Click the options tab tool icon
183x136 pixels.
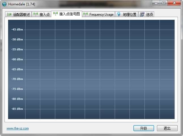[x=142, y=14]
